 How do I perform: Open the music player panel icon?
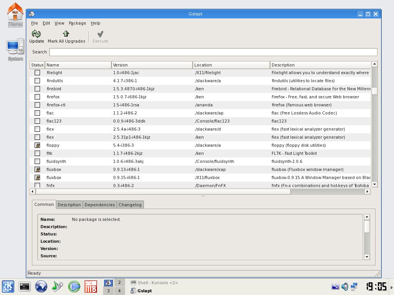tap(58, 286)
